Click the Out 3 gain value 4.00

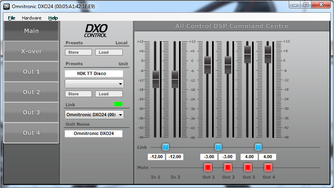coord(249,157)
